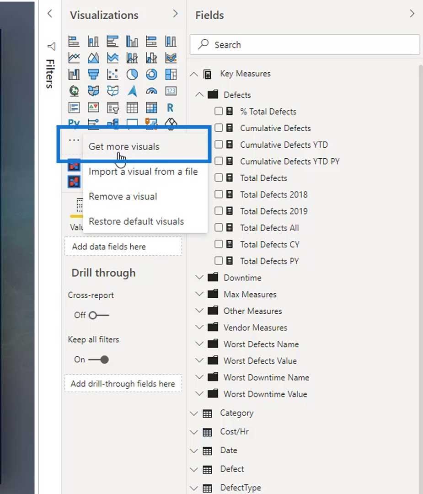Insert the slicer visual

112,108
